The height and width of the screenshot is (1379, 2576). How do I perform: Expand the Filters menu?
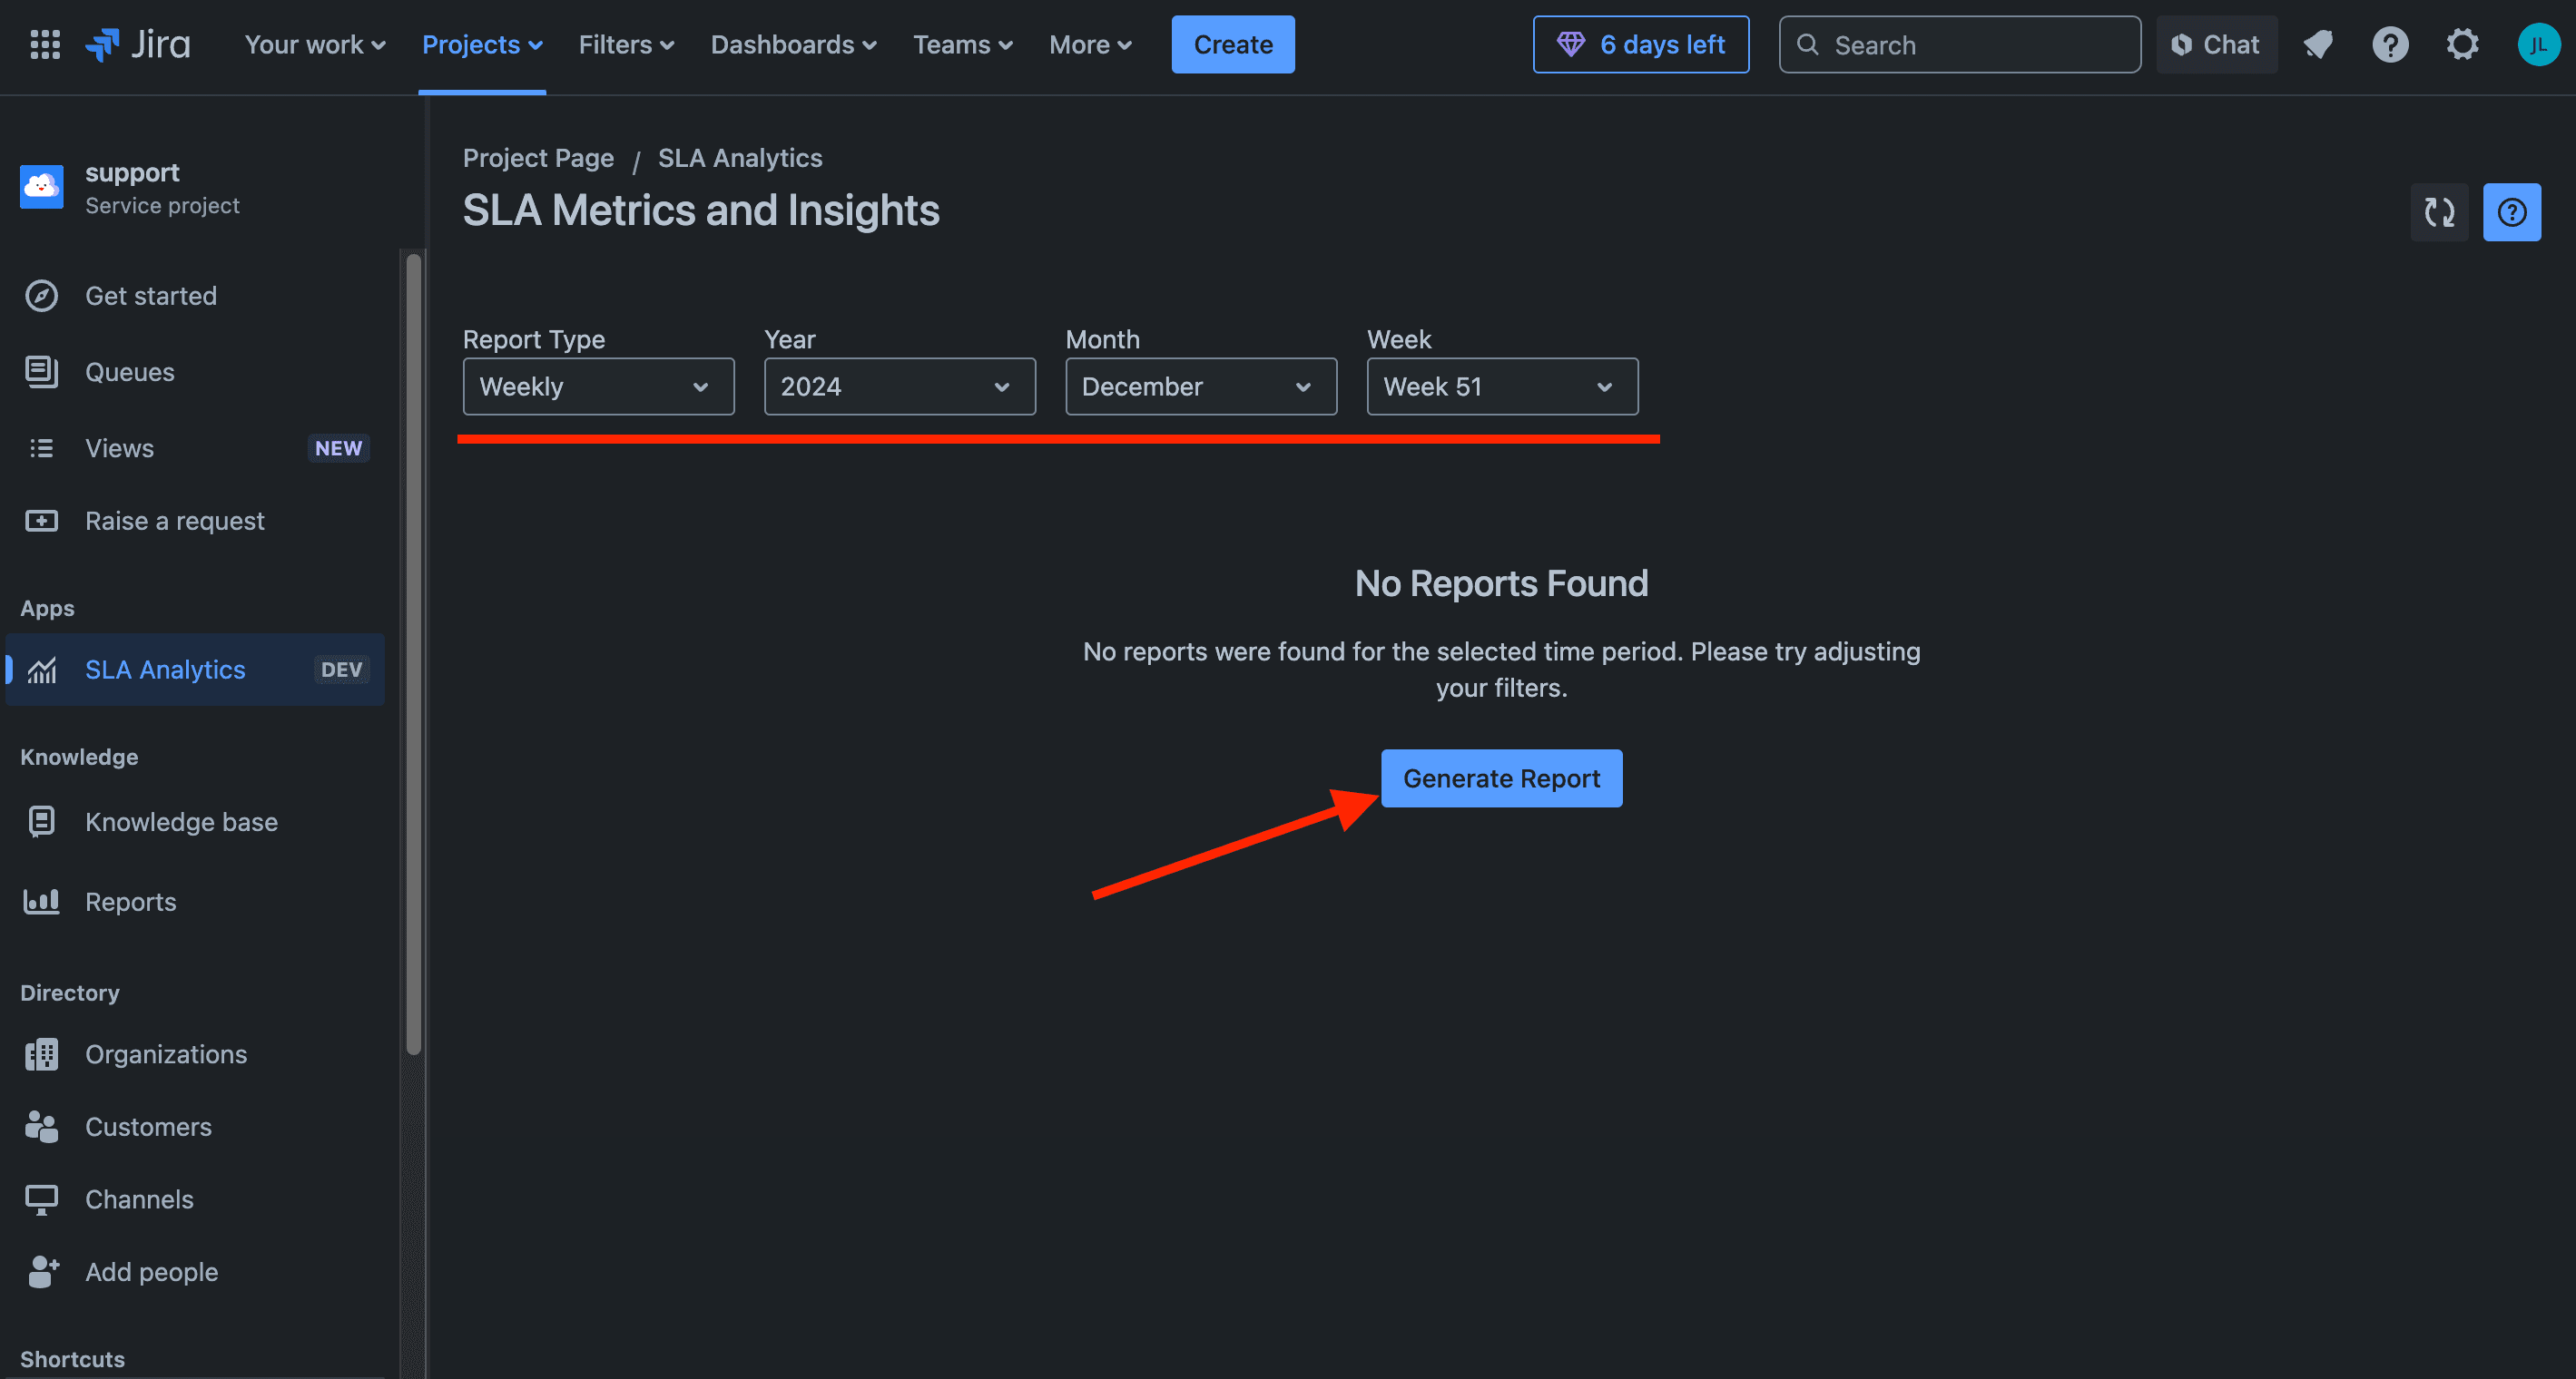[626, 45]
